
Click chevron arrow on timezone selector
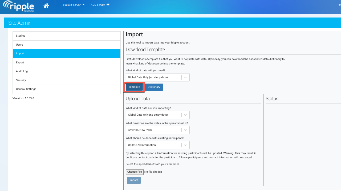pyautogui.click(x=185, y=130)
